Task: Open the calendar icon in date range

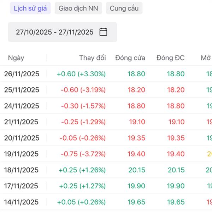Action: 103,32
